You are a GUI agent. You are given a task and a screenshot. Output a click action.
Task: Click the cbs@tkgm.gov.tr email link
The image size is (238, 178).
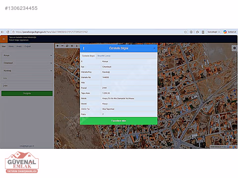click(x=27, y=146)
